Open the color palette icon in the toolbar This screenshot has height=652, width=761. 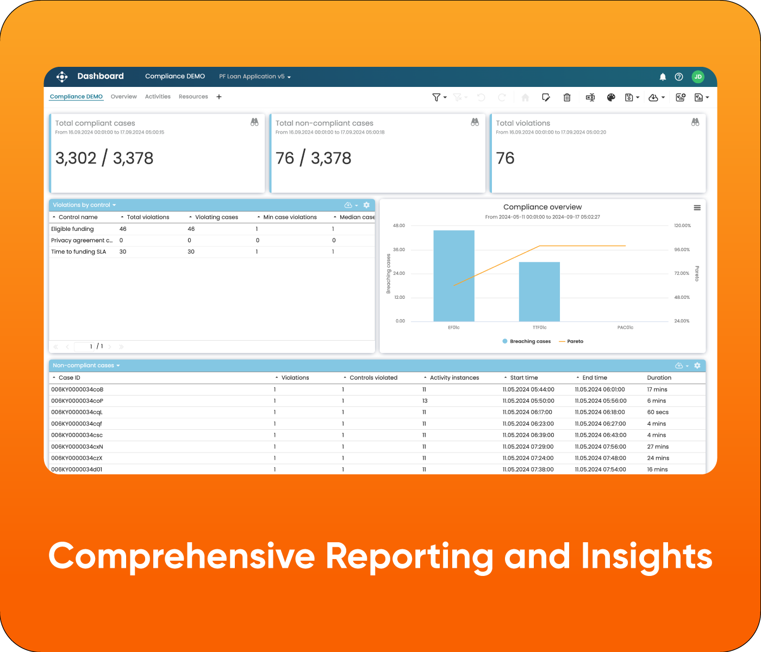click(x=611, y=97)
